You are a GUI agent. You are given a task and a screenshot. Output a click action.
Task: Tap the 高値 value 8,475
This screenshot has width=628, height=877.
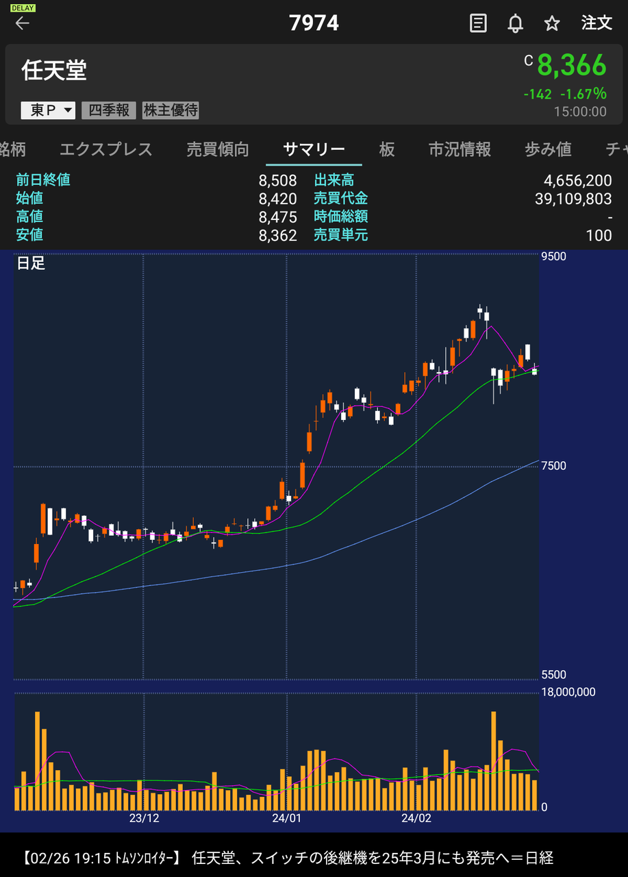point(277,217)
